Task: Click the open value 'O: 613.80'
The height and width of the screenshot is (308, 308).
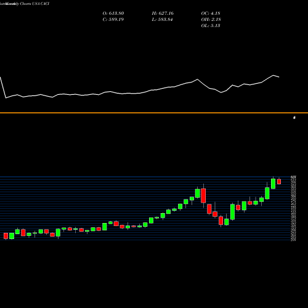Action: coord(113,14)
